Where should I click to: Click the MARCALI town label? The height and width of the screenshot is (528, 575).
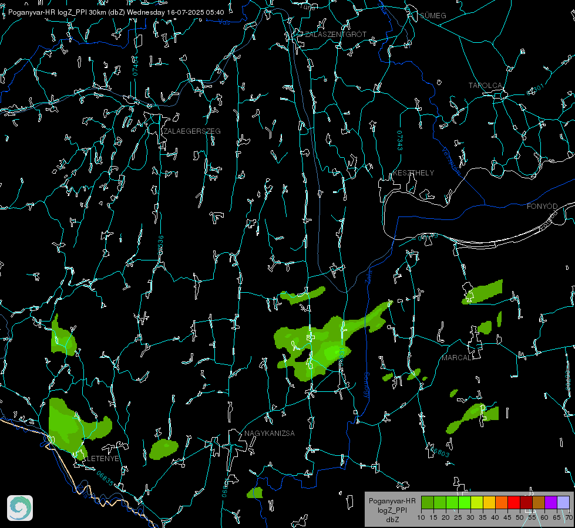point(457,358)
